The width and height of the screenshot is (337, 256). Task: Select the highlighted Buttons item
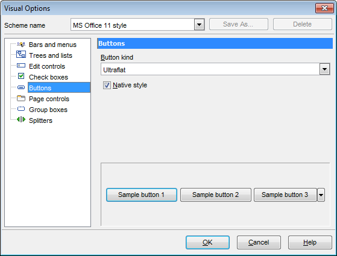59,87
